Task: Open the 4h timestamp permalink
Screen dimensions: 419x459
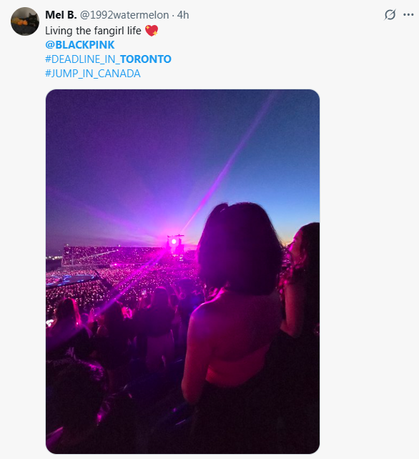Action: point(183,15)
